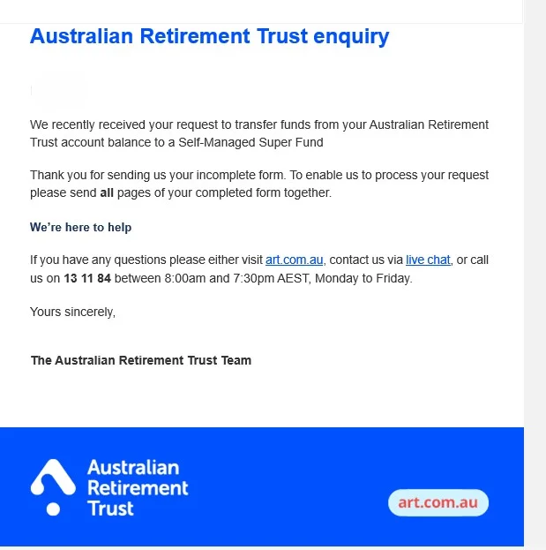Click the grey margin right of email
The height and width of the screenshot is (550, 546).
[x=535, y=275]
